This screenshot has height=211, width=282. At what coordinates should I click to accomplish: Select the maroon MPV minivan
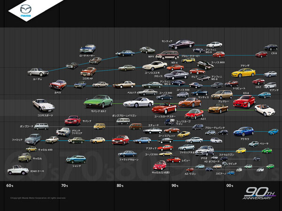tap(167, 55)
